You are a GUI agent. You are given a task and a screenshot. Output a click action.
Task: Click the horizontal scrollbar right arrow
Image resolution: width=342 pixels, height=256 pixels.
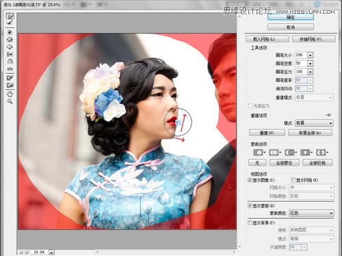tap(234, 252)
